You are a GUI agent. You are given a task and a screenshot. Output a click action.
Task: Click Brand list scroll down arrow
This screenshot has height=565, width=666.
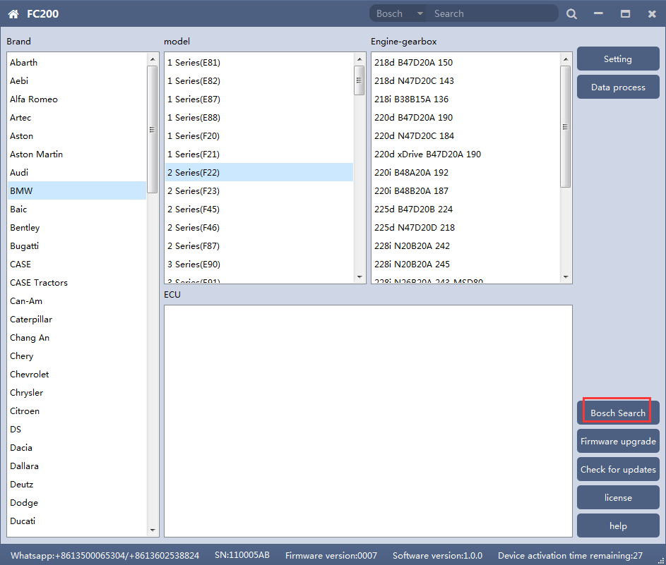pyautogui.click(x=153, y=530)
